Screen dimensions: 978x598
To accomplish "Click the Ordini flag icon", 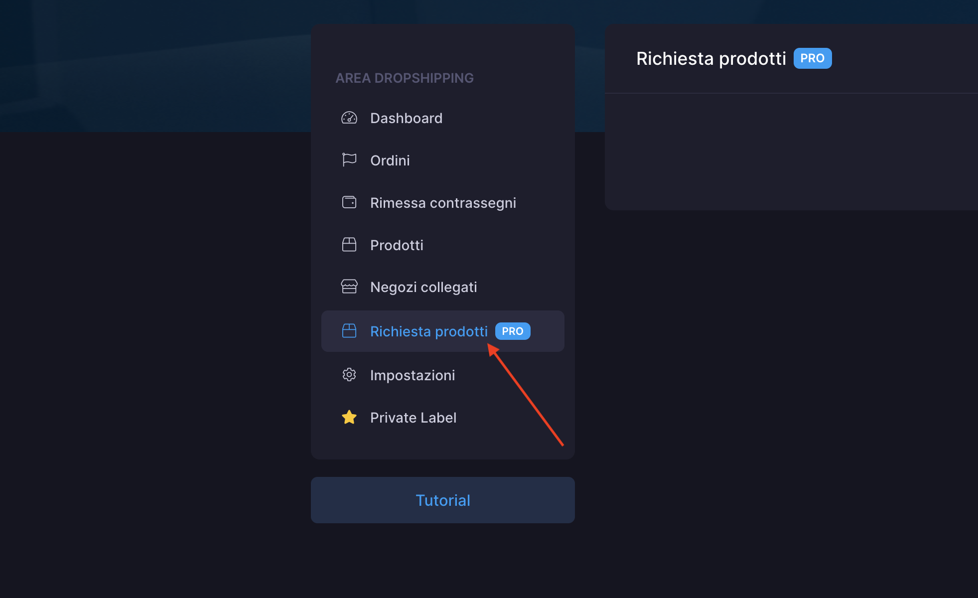I will pyautogui.click(x=349, y=160).
